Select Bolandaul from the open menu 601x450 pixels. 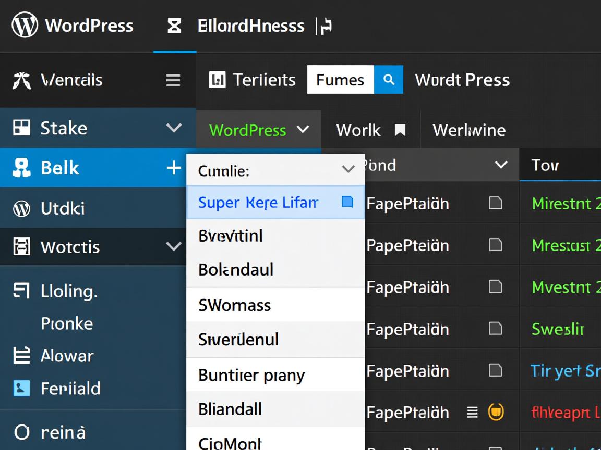[235, 270]
